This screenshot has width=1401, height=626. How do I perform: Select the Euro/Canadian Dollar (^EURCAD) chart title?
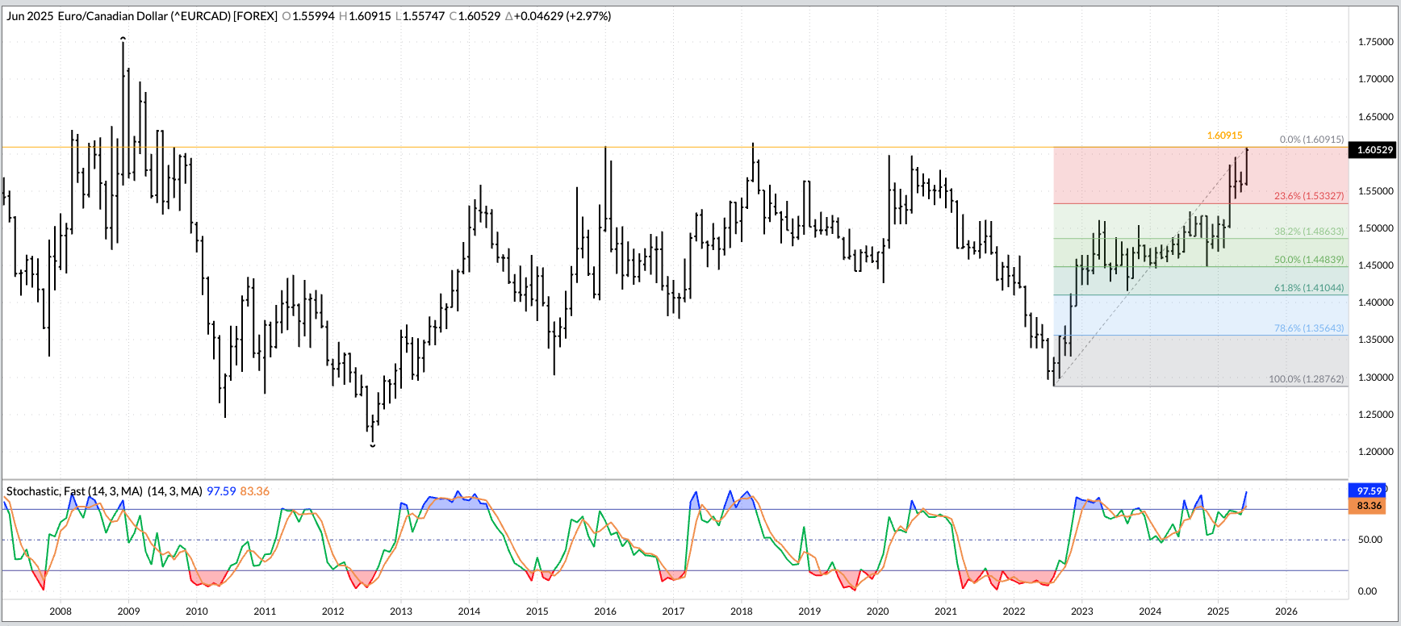pyautogui.click(x=167, y=16)
